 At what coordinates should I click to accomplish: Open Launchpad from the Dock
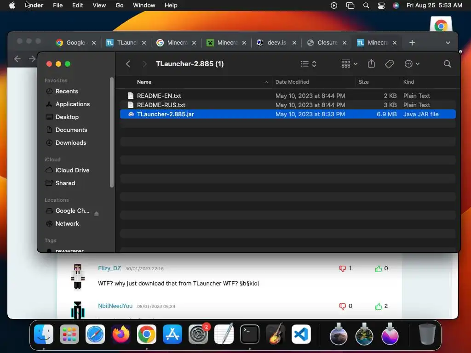(x=69, y=334)
